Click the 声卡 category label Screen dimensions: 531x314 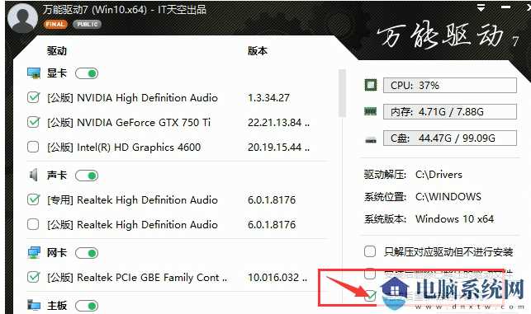[x=56, y=175]
